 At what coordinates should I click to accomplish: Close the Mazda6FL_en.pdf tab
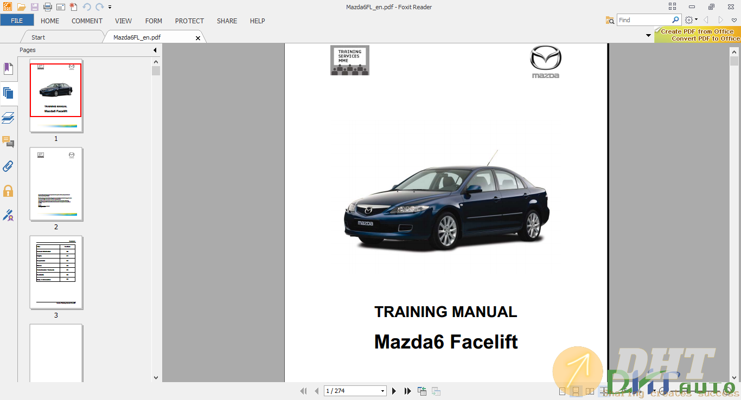click(x=198, y=38)
